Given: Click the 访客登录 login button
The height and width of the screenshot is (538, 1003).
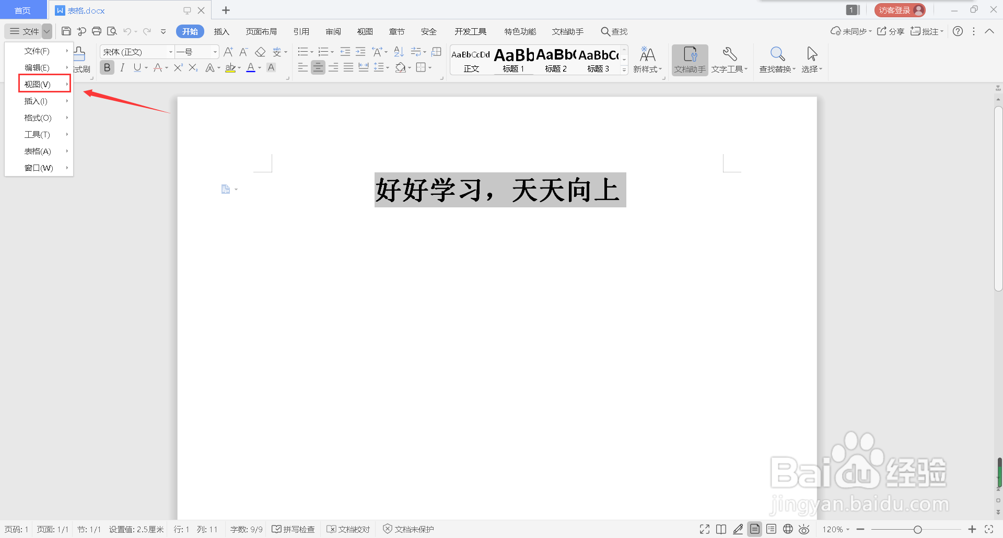Looking at the screenshot, I should coord(900,9).
